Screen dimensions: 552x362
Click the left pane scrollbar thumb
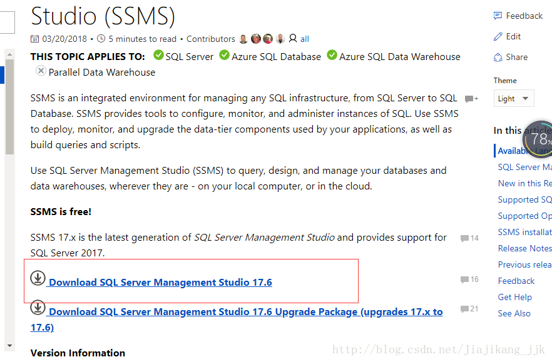pos(9,107)
